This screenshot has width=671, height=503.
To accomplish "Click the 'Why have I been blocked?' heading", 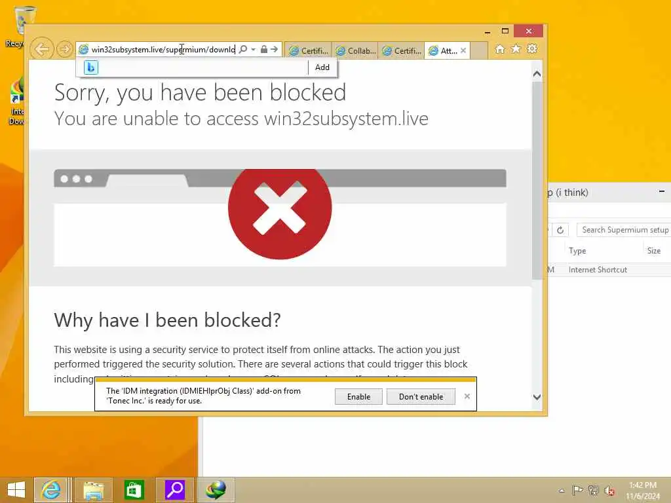I will coord(167,320).
